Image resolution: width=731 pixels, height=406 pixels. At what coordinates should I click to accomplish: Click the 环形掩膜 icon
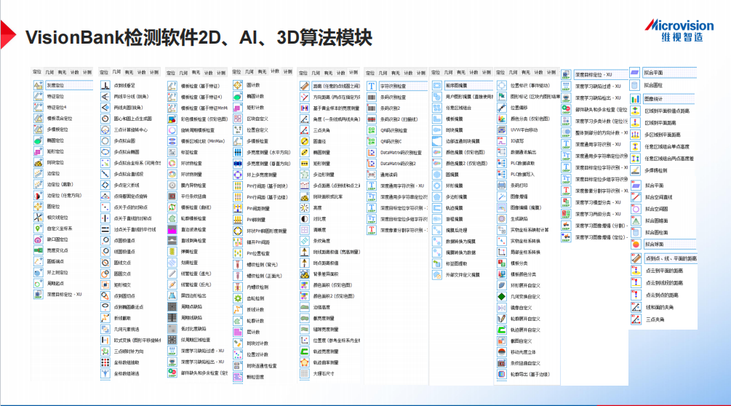[437, 186]
